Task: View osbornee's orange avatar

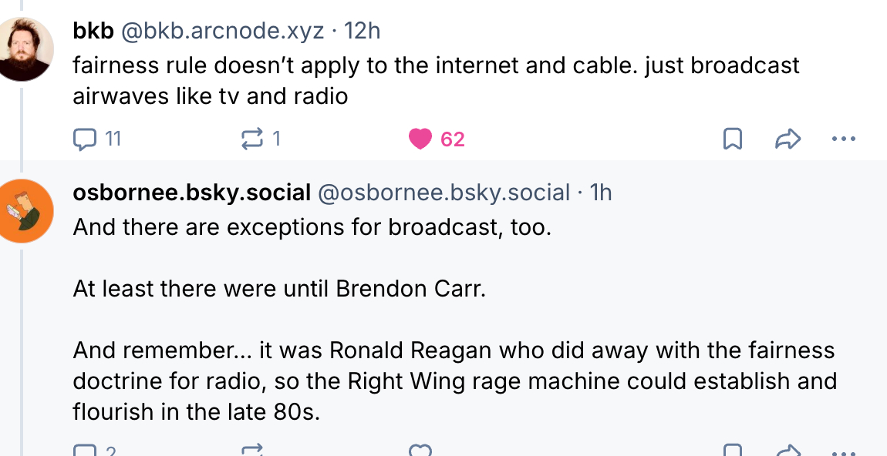Action: point(26,210)
